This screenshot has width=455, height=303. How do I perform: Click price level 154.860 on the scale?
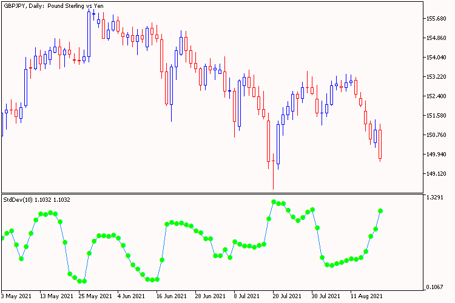(436, 38)
